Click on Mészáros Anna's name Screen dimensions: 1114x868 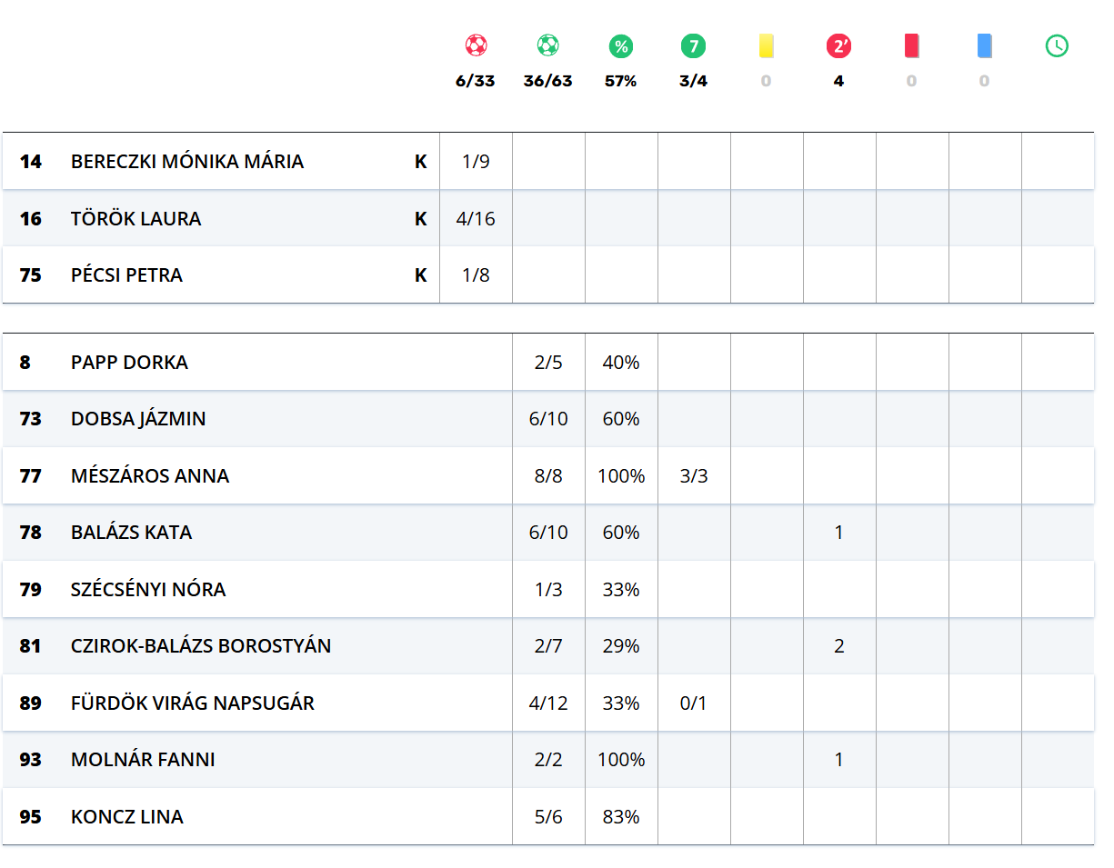(150, 476)
